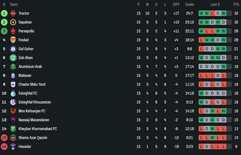The width and height of the screenshot is (241, 155).
Task: Click the Mes Rafsanjan FC logo
Action: [x=13, y=111]
